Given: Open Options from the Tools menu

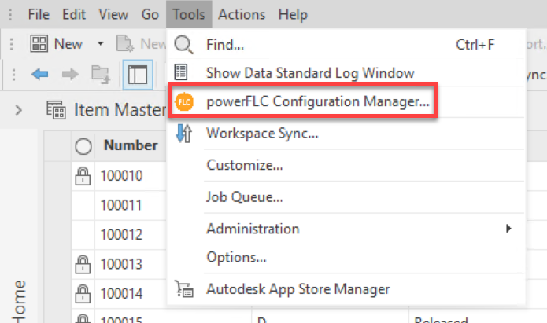Looking at the screenshot, I should click(236, 257).
